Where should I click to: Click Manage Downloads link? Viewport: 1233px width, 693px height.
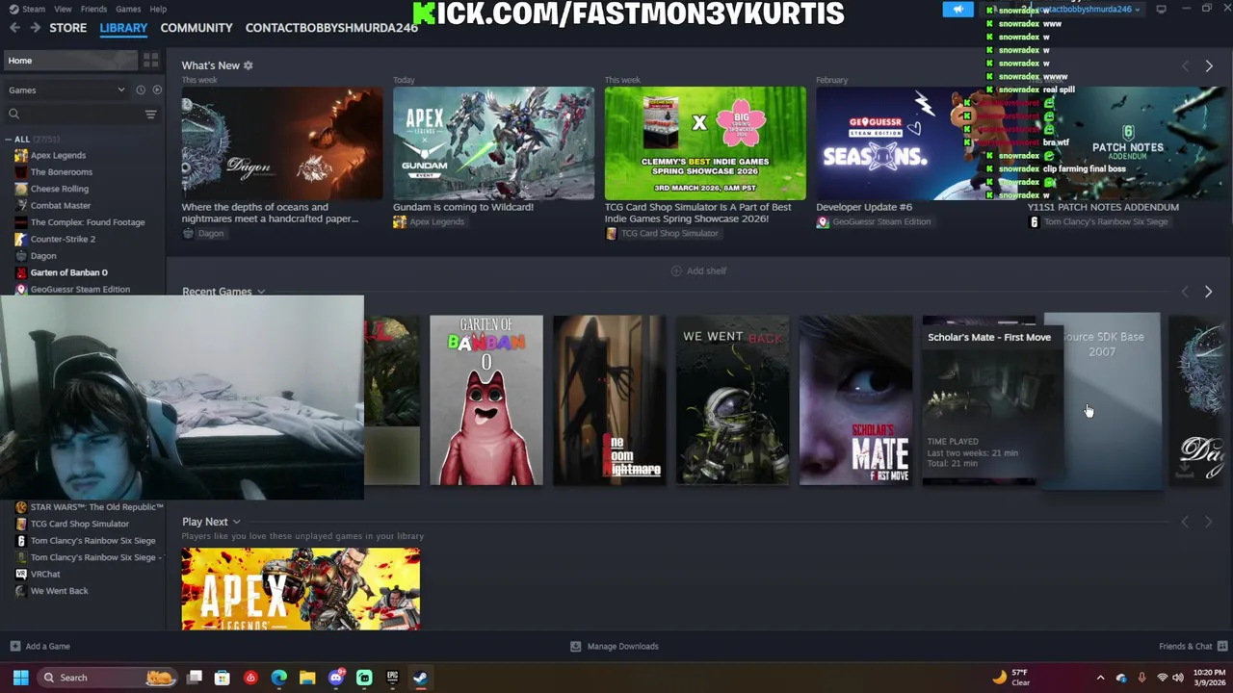click(622, 647)
